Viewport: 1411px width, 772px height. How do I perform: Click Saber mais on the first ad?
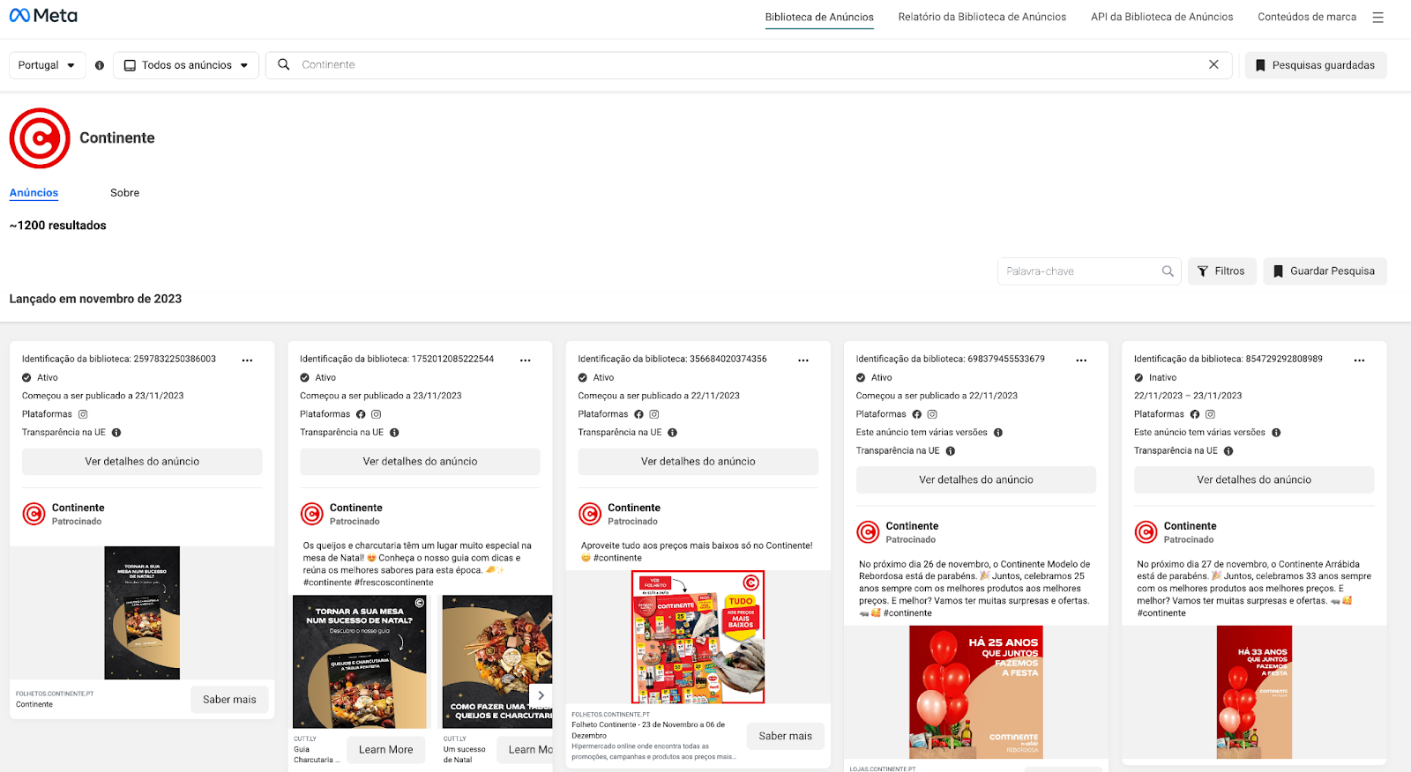tap(229, 700)
